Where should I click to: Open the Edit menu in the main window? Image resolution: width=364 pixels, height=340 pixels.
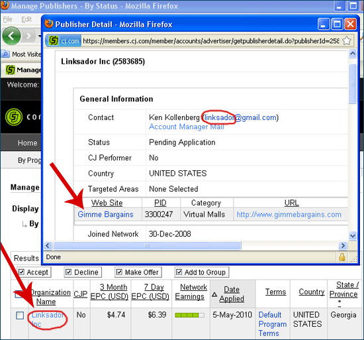tap(26, 19)
